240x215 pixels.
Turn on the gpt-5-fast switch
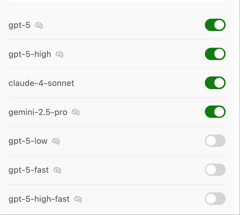point(215,170)
